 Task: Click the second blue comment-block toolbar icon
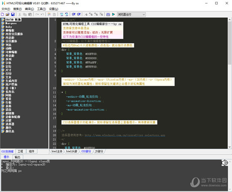click(79, 14)
